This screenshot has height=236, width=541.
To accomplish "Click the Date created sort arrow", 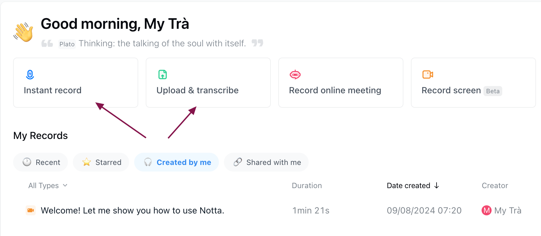I will (437, 186).
